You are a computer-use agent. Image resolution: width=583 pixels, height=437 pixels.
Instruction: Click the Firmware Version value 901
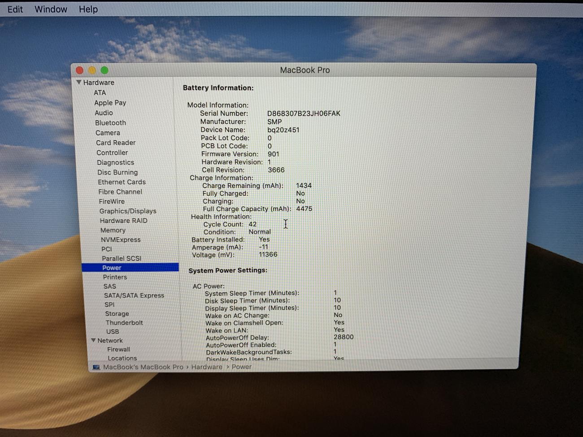[273, 154]
